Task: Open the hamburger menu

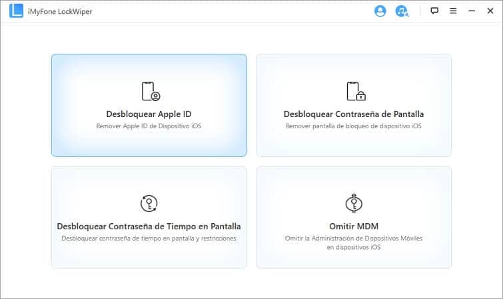Action: click(453, 11)
